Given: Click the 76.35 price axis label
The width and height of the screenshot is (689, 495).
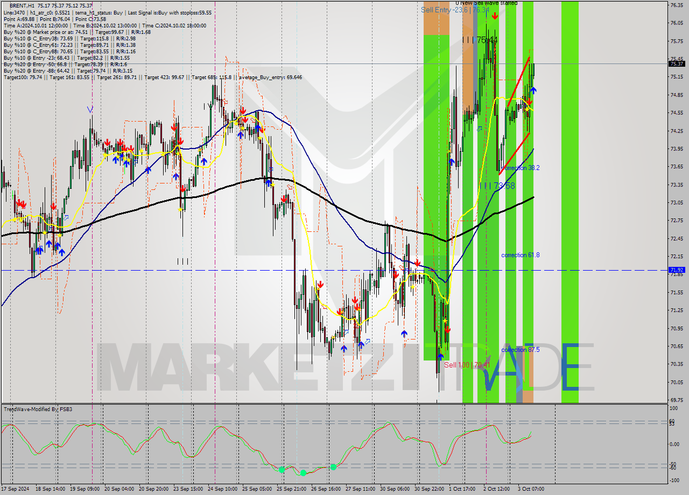Looking at the screenshot, I should (x=676, y=5).
